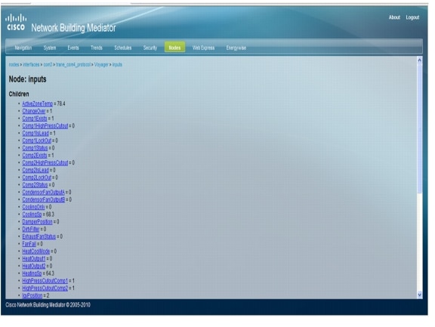Open the HeatOutput1 node

pos(33,258)
